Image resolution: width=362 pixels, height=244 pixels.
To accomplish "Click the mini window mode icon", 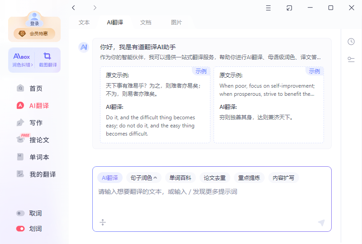I will click(289, 8).
